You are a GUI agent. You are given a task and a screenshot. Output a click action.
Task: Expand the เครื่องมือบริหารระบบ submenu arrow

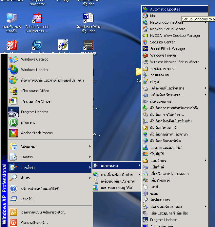205,95
